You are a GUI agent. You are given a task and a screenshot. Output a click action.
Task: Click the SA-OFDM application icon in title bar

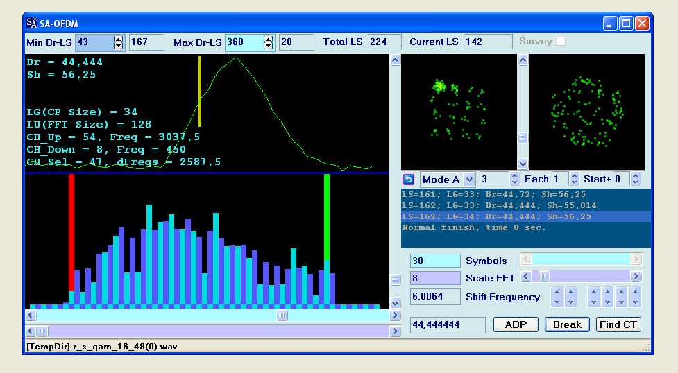pyautogui.click(x=32, y=23)
